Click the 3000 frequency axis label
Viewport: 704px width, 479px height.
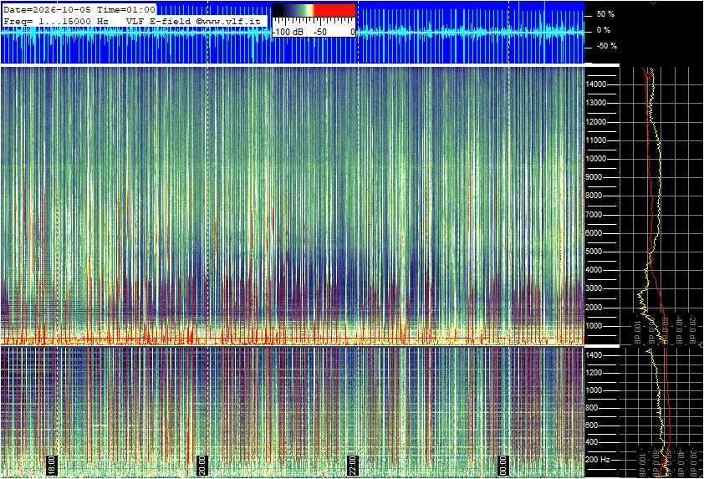594,288
